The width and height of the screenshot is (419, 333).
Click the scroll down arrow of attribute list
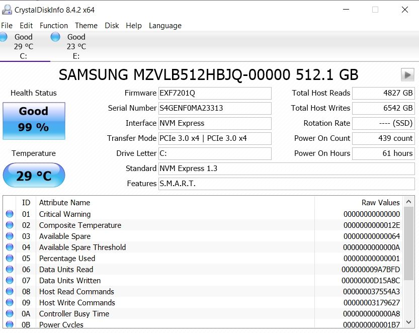408,322
